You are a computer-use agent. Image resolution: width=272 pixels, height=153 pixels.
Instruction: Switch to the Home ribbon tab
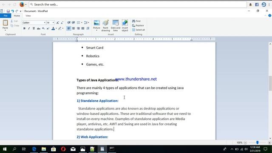pyautogui.click(x=17, y=16)
